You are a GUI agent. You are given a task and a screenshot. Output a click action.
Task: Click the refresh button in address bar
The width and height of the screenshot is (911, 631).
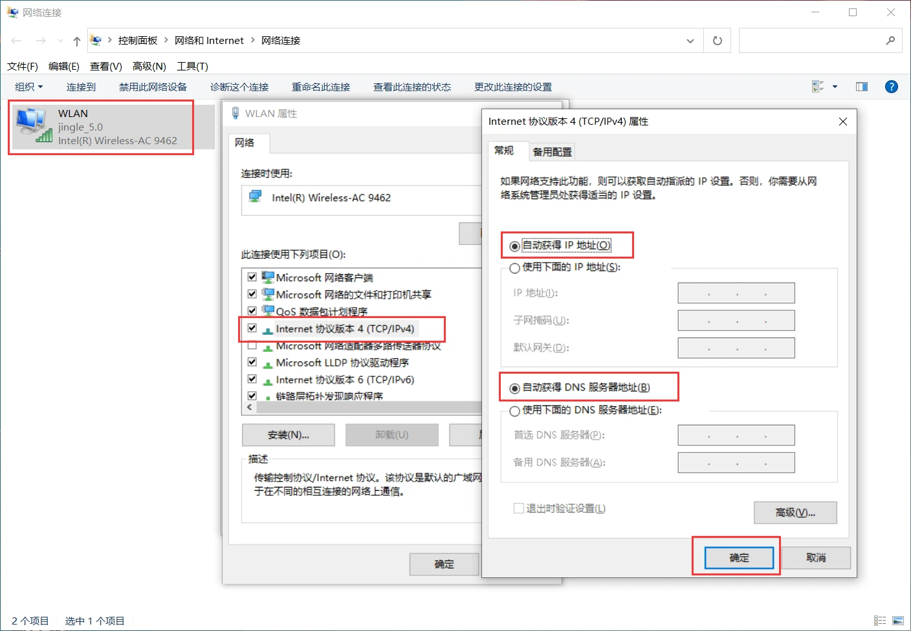718,41
